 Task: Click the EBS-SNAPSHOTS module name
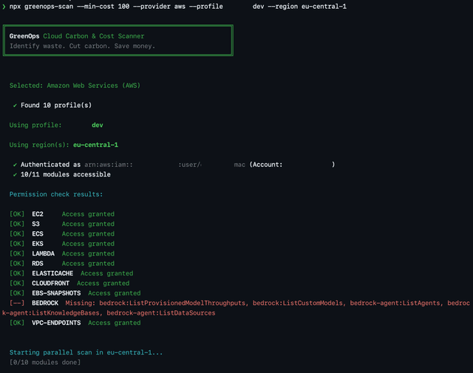coord(56,293)
